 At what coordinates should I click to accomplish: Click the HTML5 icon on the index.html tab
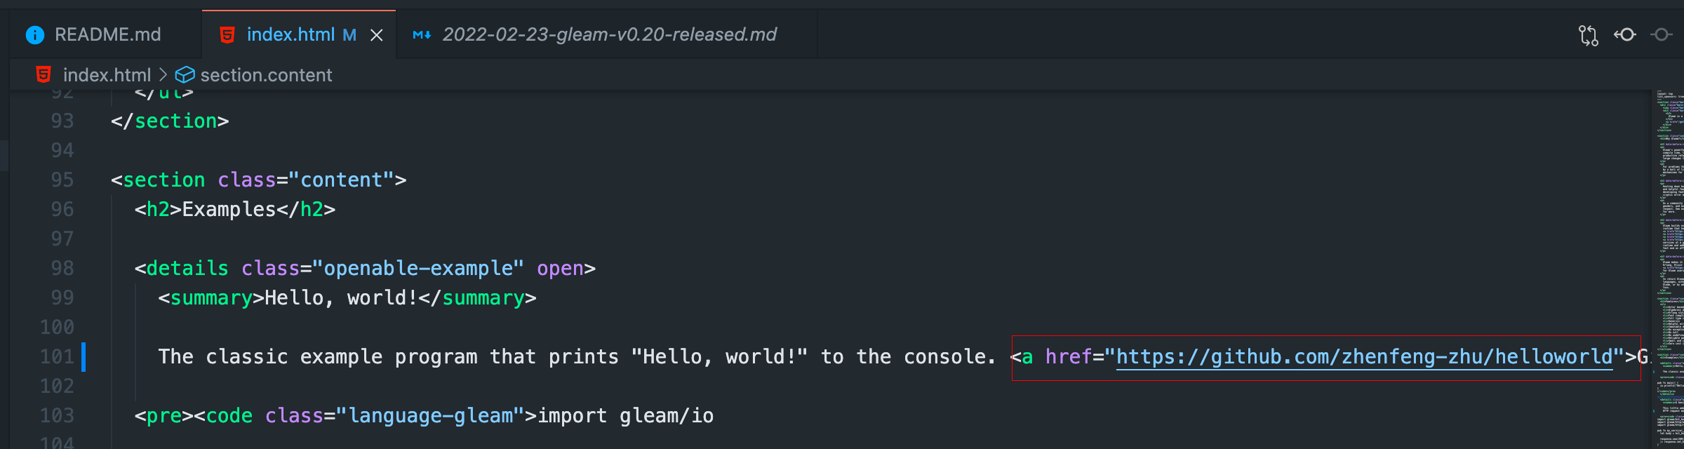(228, 34)
